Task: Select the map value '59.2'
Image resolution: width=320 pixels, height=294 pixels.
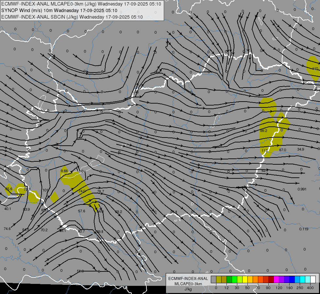Action: point(119,212)
